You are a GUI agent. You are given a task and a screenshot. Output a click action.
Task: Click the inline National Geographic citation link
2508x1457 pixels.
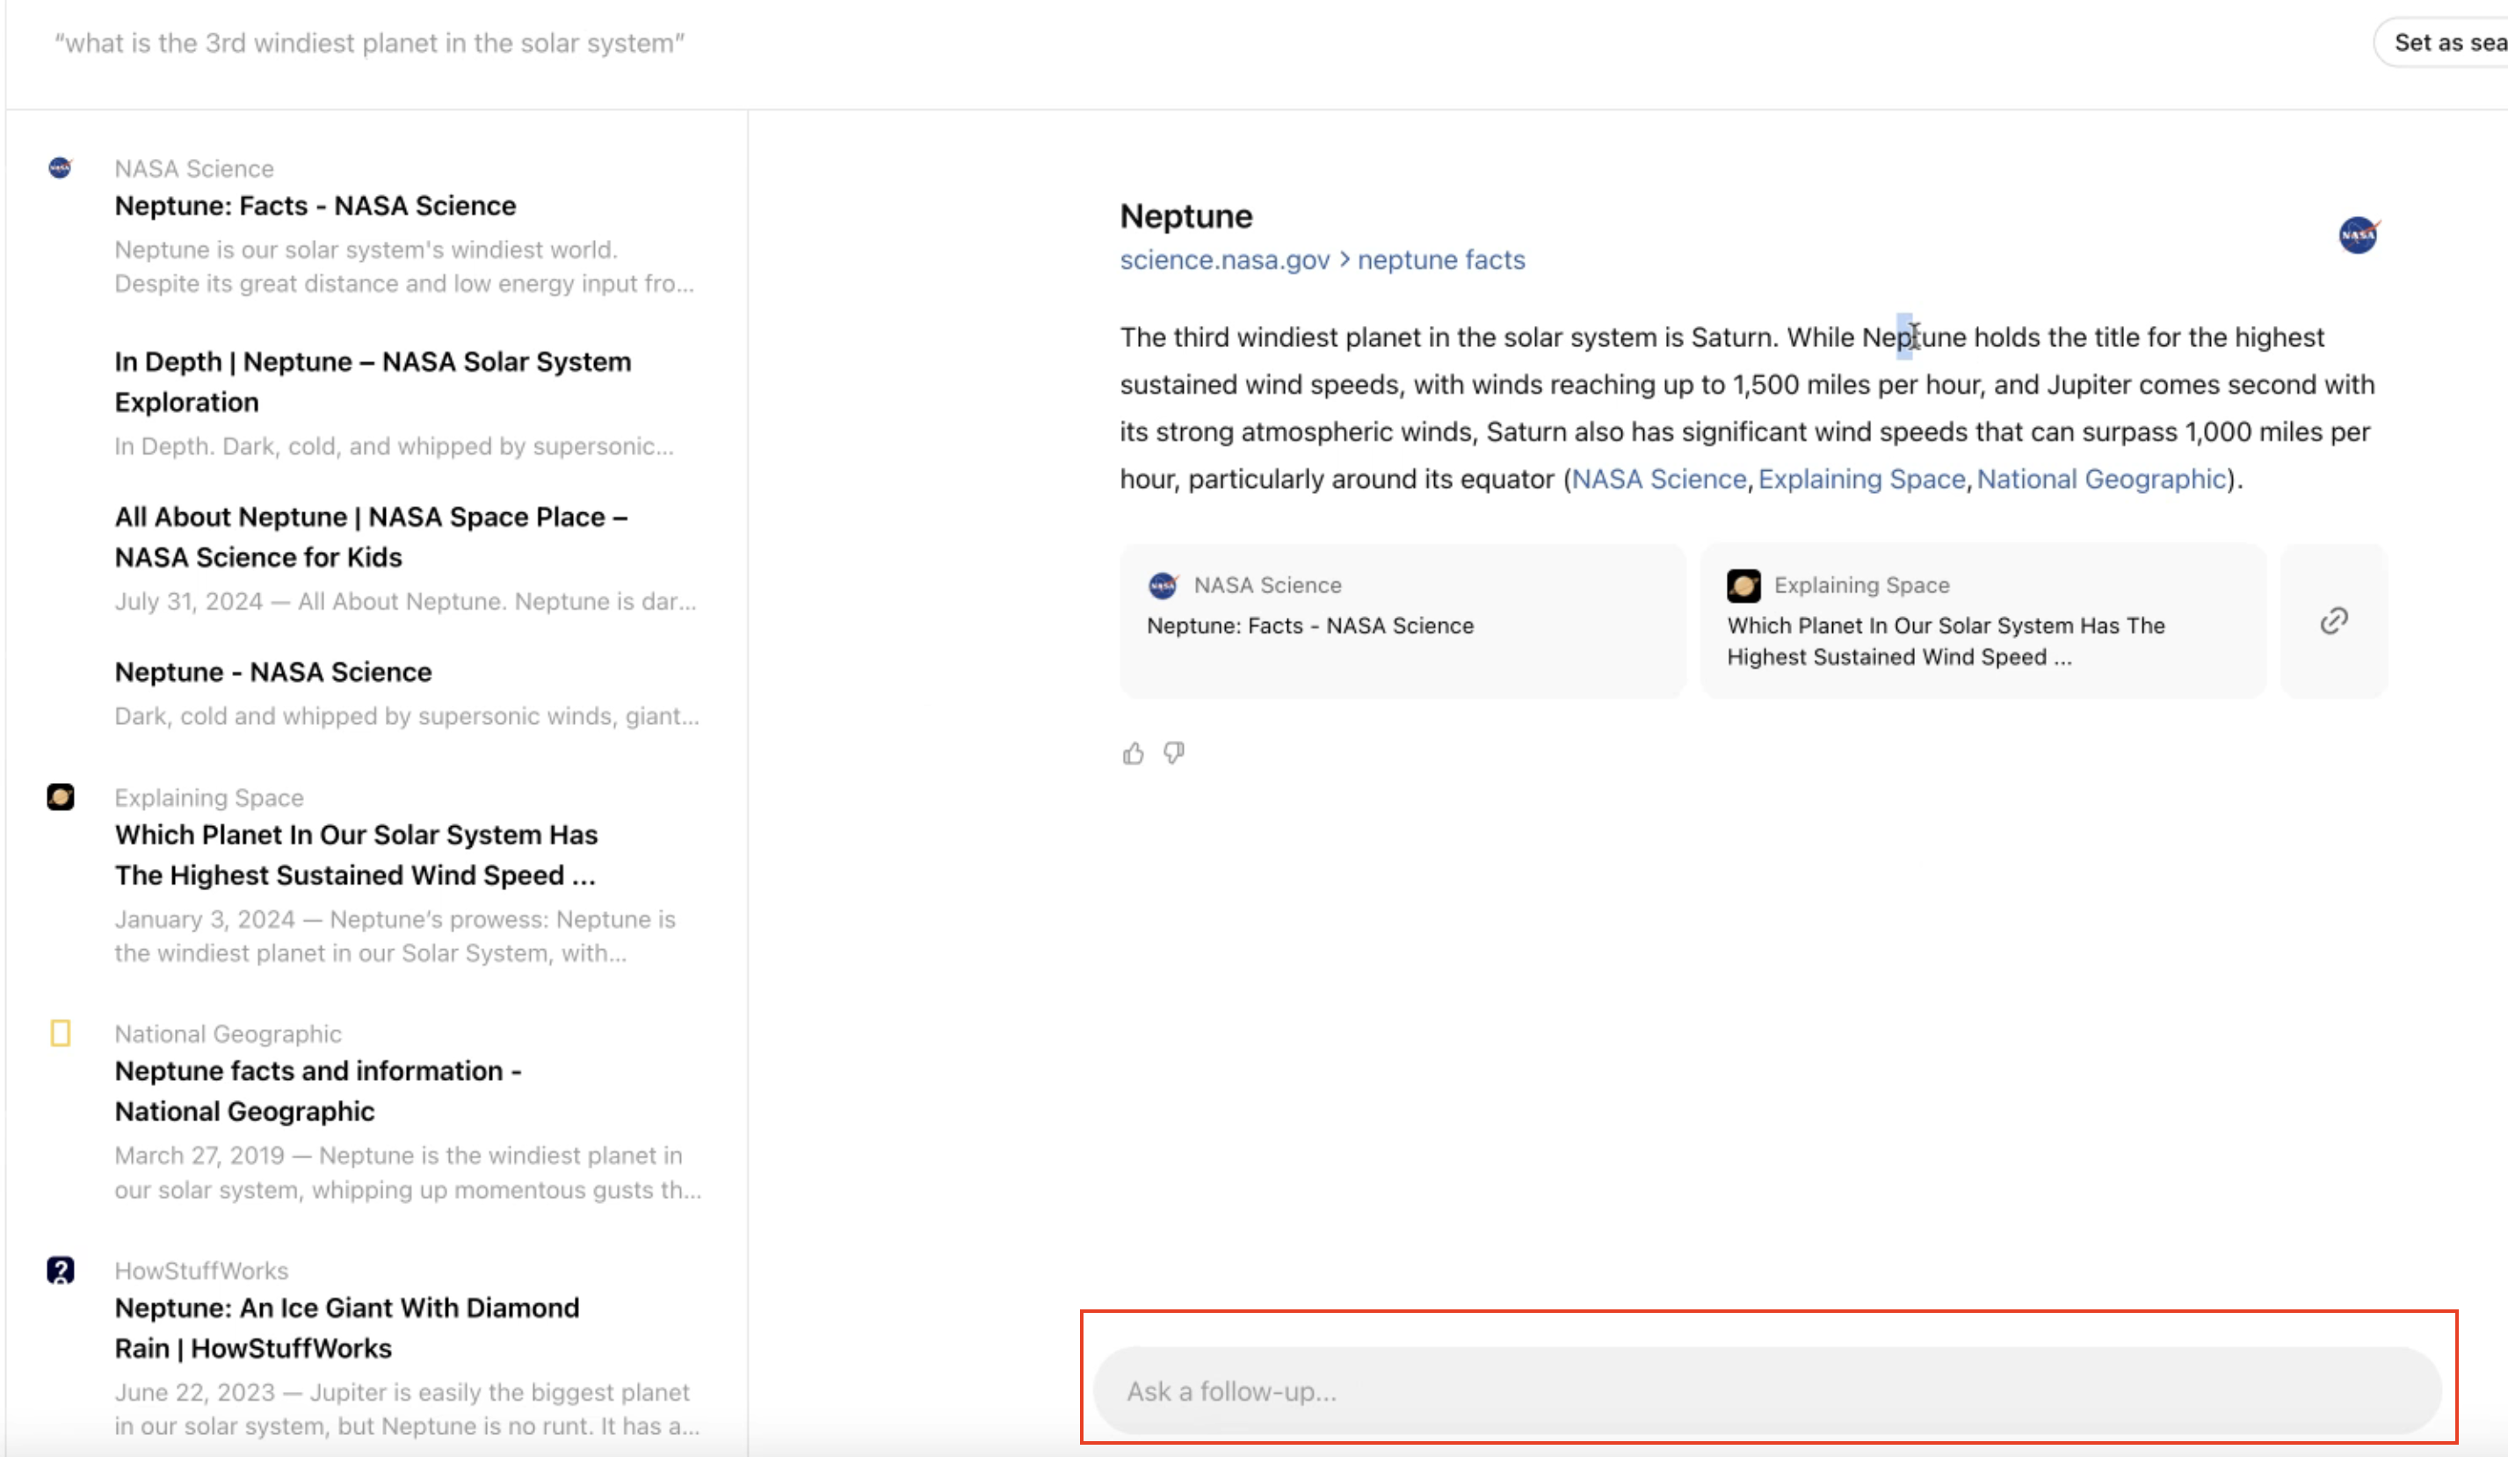[2100, 480]
